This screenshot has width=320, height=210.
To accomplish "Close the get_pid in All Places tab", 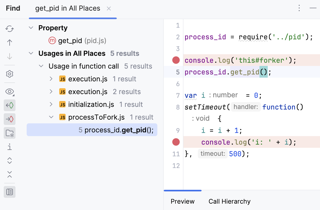I will 109,9.
